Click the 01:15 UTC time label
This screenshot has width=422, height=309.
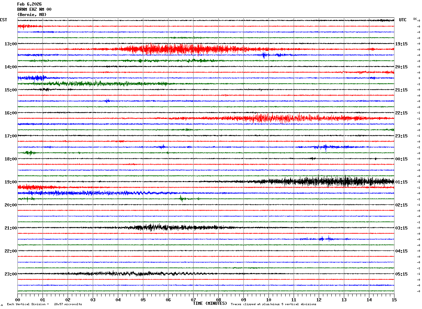point(401,182)
